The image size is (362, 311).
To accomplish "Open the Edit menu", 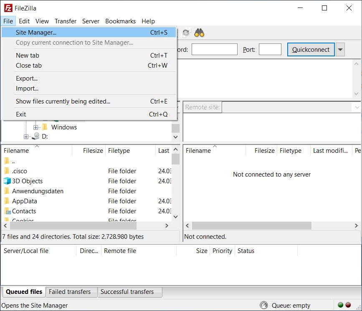I will click(24, 21).
